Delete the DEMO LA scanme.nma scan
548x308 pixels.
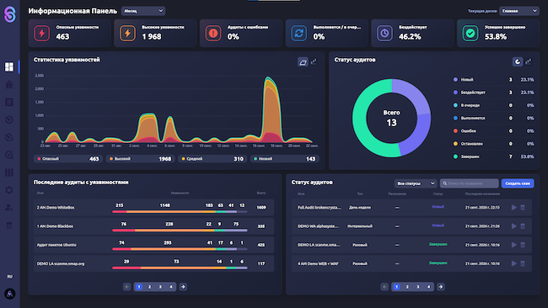pyautogui.click(x=523, y=245)
